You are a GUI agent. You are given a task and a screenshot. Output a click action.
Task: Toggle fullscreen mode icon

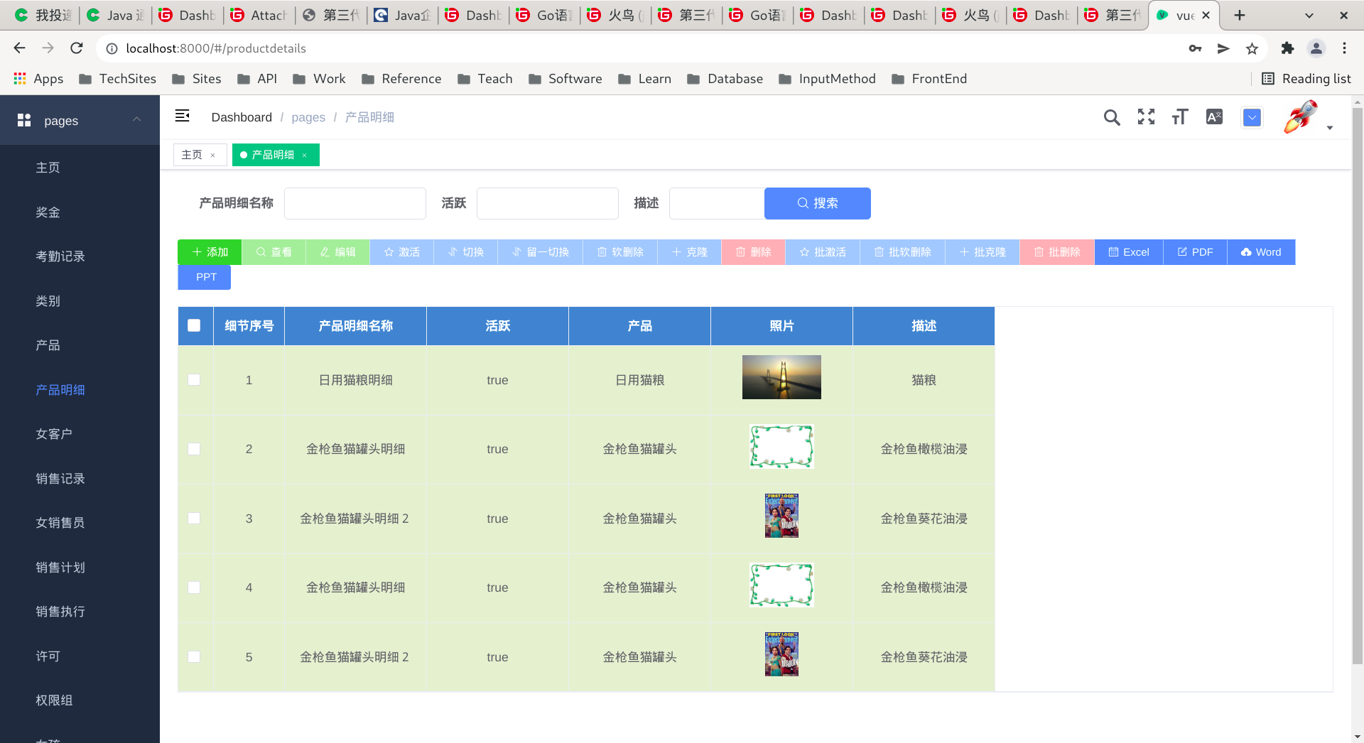click(1146, 117)
